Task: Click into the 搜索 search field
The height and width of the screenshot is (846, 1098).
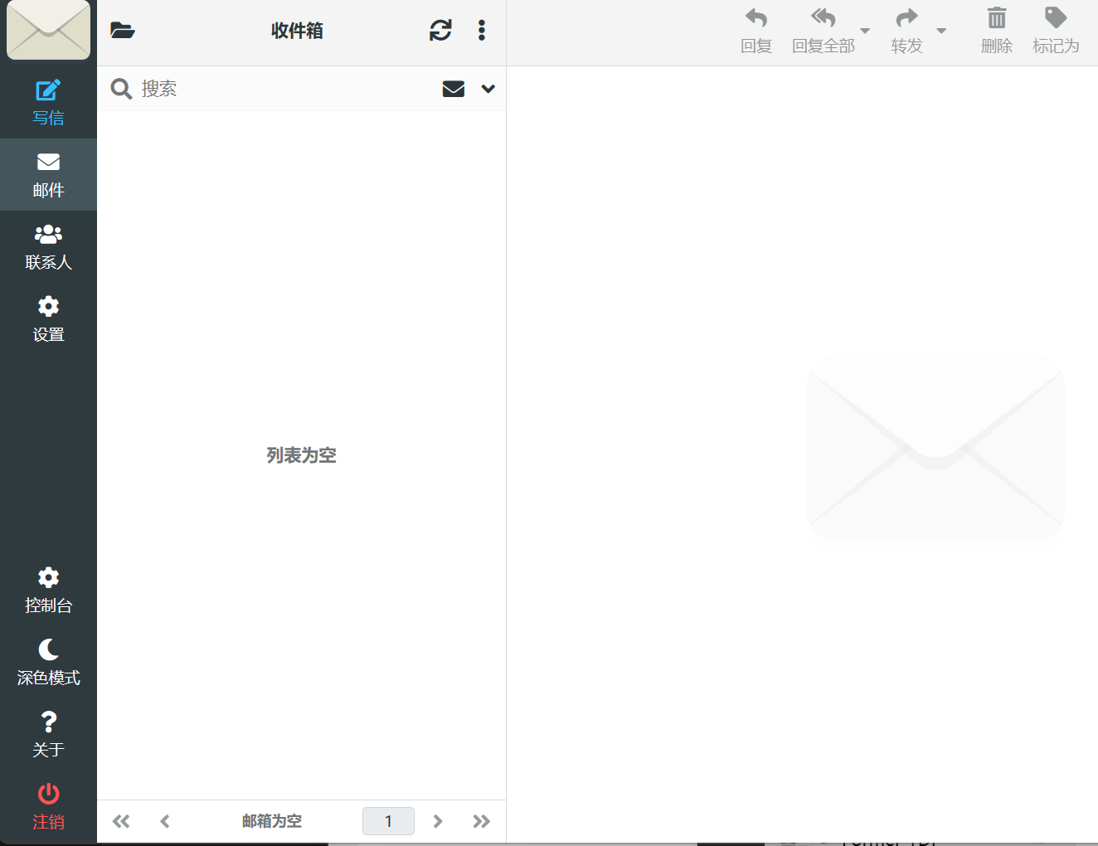Action: pyautogui.click(x=286, y=89)
